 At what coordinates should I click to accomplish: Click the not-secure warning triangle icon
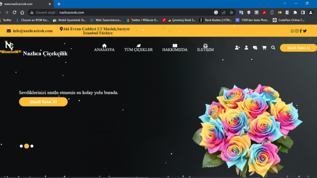[32, 13]
